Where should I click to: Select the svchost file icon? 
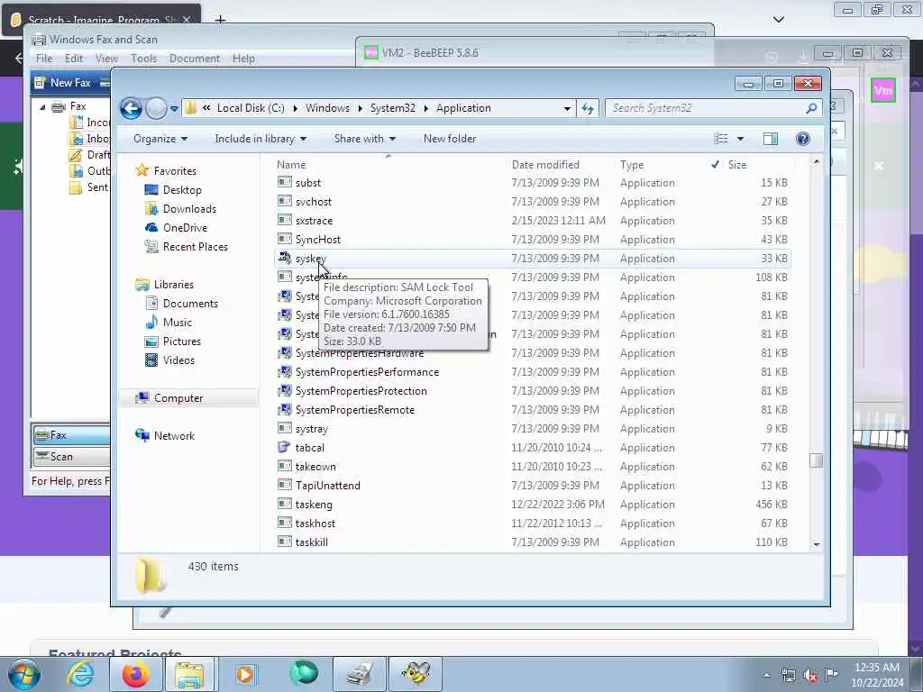pos(284,201)
